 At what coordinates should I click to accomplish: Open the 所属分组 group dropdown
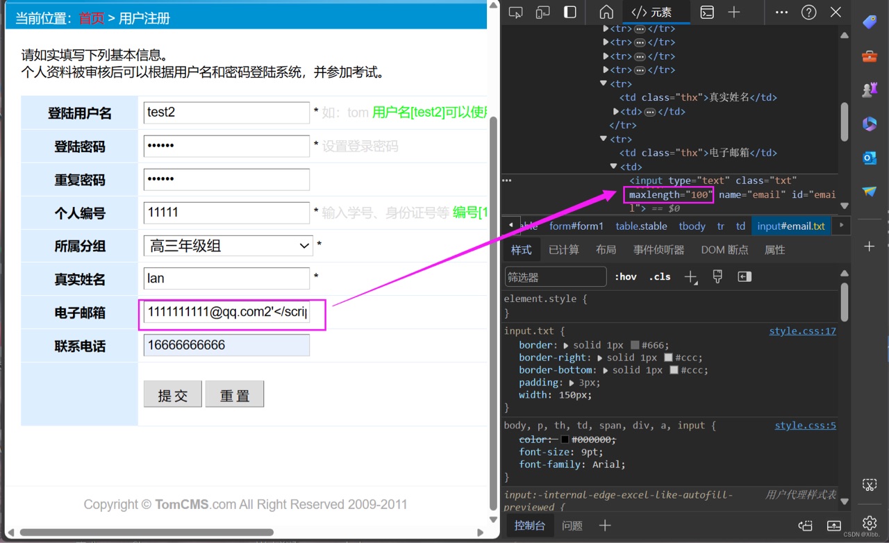(229, 246)
